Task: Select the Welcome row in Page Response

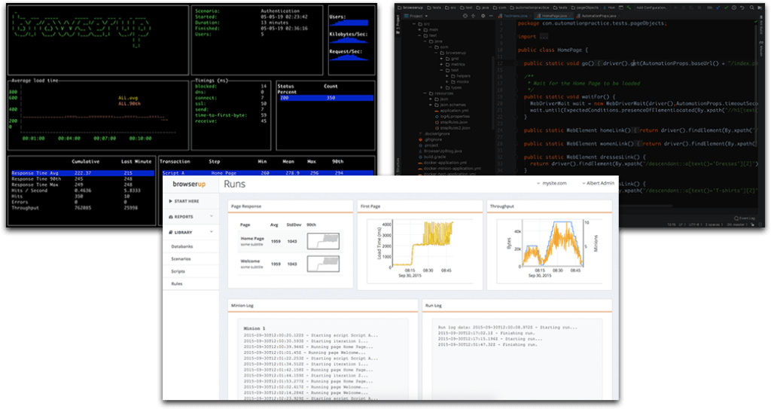Action: [290, 264]
